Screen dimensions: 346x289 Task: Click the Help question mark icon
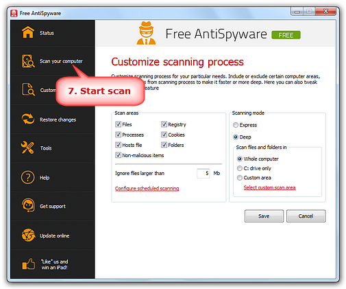(x=27, y=177)
